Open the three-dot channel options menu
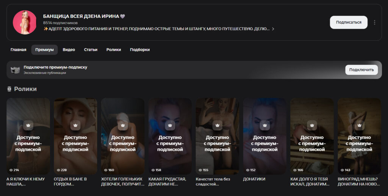 (x=374, y=22)
